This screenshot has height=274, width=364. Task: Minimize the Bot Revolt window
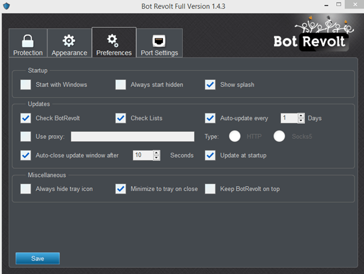tap(326, 5)
